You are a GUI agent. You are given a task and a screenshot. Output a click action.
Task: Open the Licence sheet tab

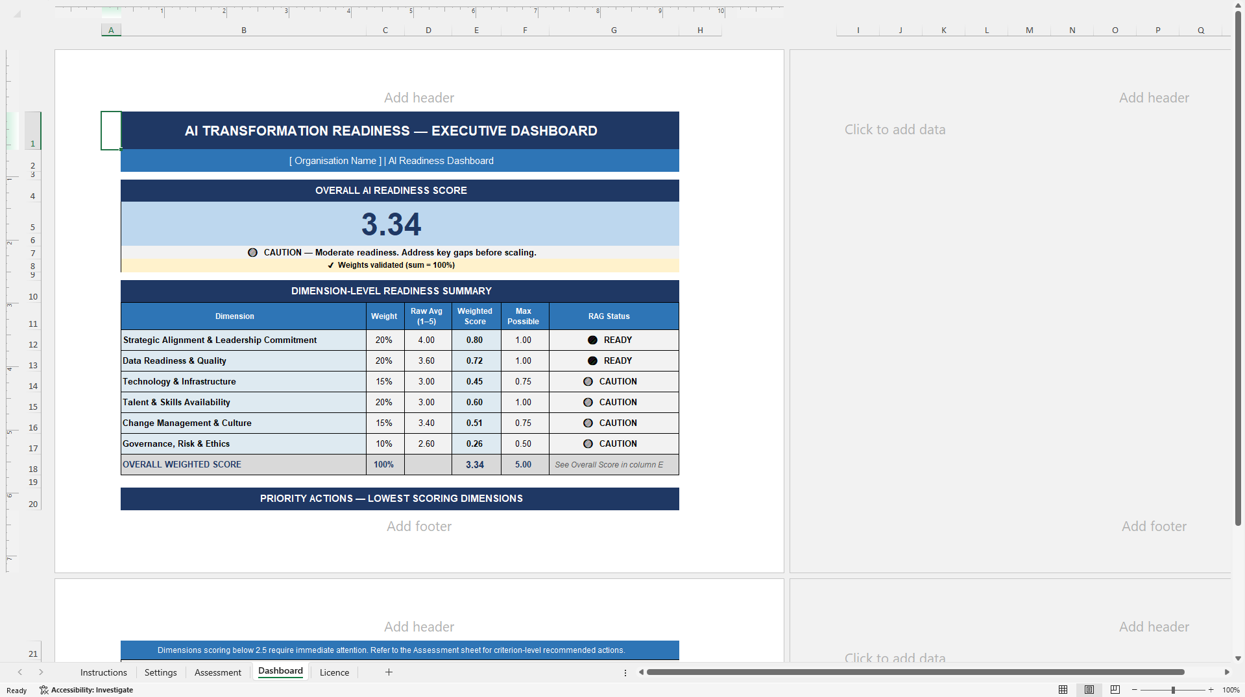[x=335, y=672]
